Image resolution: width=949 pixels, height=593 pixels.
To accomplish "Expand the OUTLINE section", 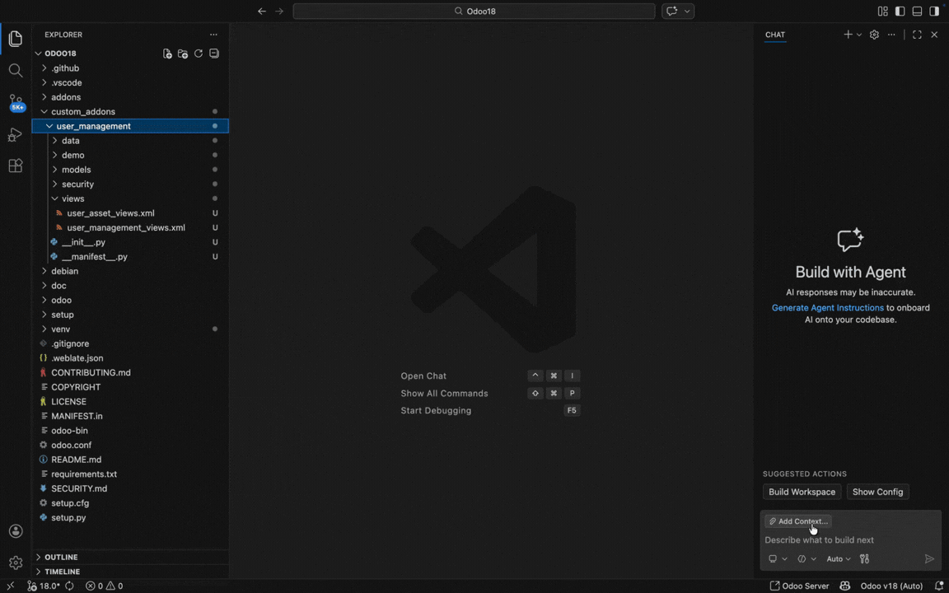I will pos(130,557).
